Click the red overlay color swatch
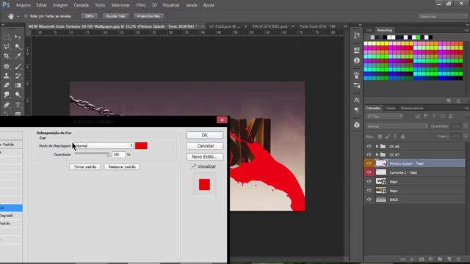Viewport: 470px width, 264px height. point(141,146)
